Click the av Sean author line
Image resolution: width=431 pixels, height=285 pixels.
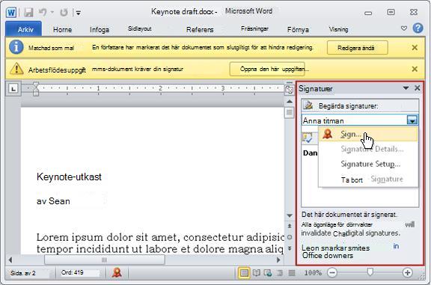[53, 201]
